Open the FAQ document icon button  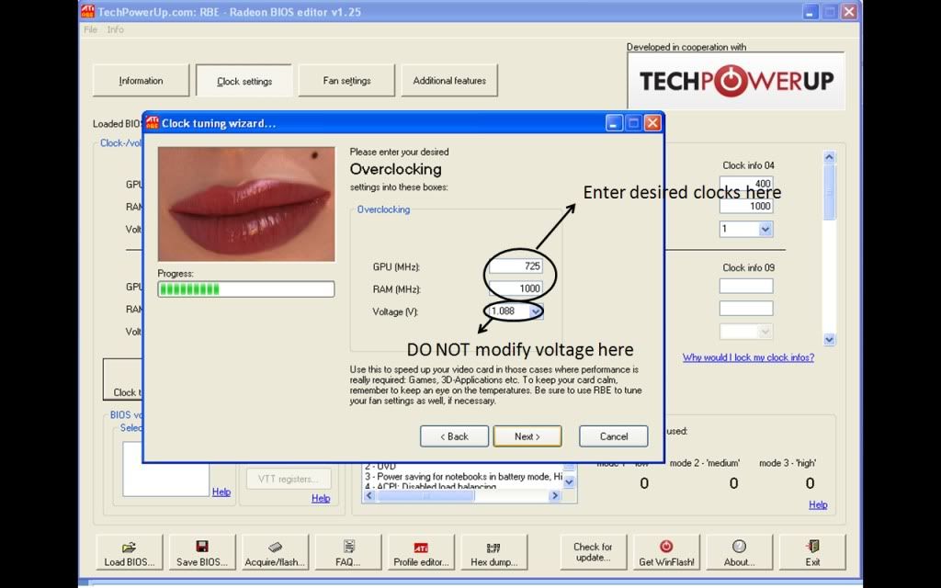point(348,552)
